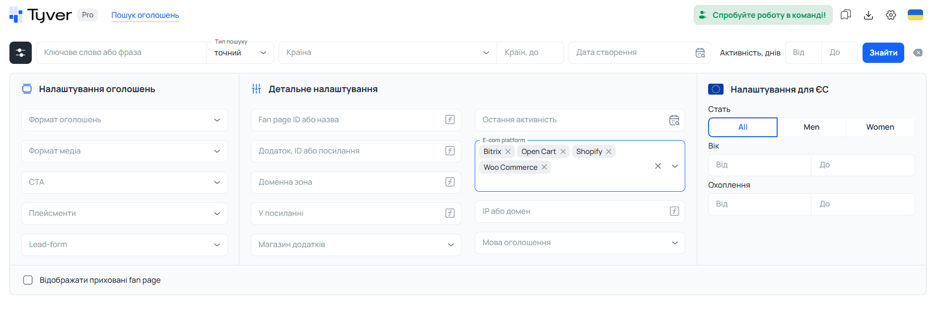
Task: Focus Активність днів Від field
Action: [x=803, y=52]
